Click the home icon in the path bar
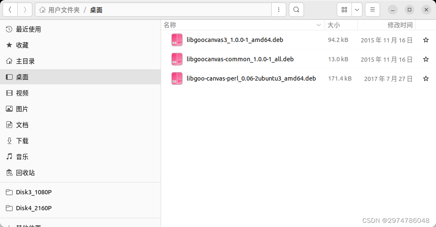This screenshot has height=227, width=436. coord(42,10)
